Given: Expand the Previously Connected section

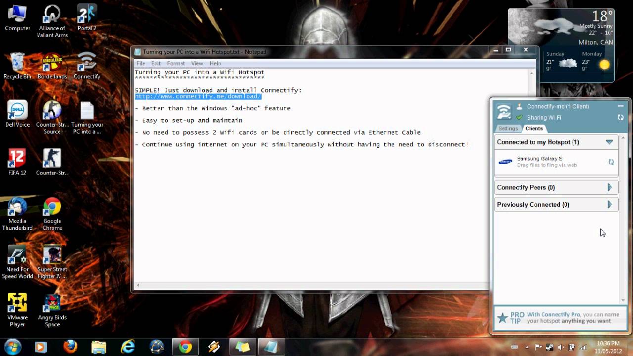Looking at the screenshot, I should [609, 204].
